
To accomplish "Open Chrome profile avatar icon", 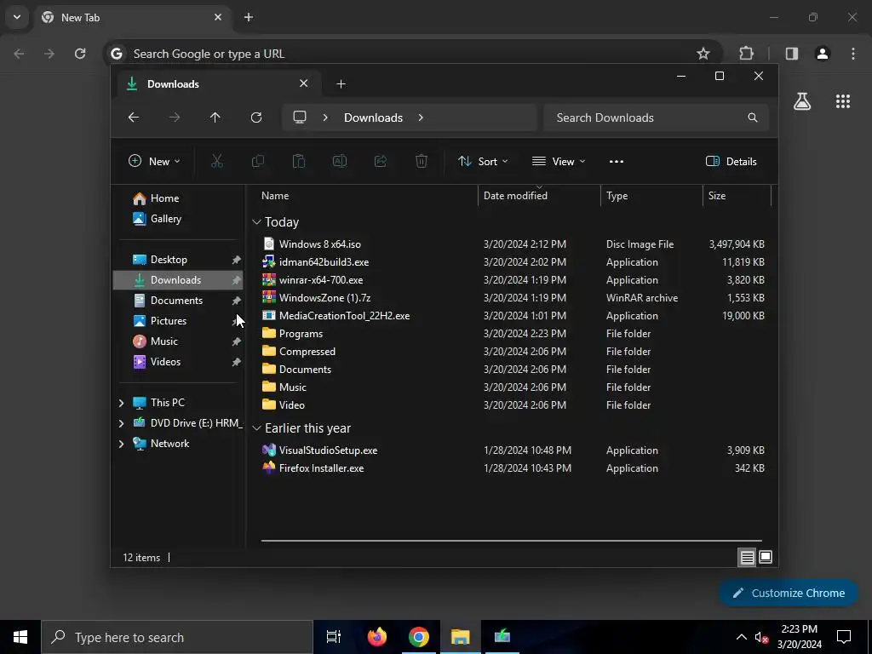I will point(823,54).
